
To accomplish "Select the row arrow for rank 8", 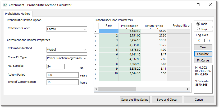I will click(x=96, y=64).
